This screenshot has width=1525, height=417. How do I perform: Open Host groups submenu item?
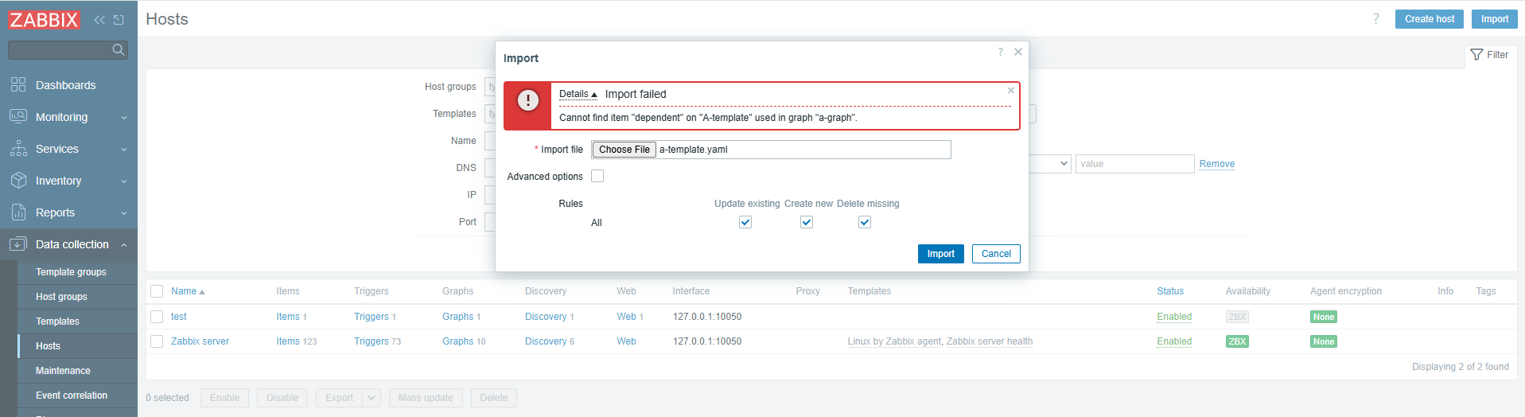pos(61,297)
